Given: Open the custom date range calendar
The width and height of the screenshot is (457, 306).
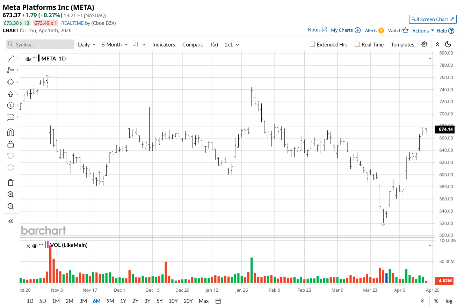Looking at the screenshot, I should [x=218, y=301].
